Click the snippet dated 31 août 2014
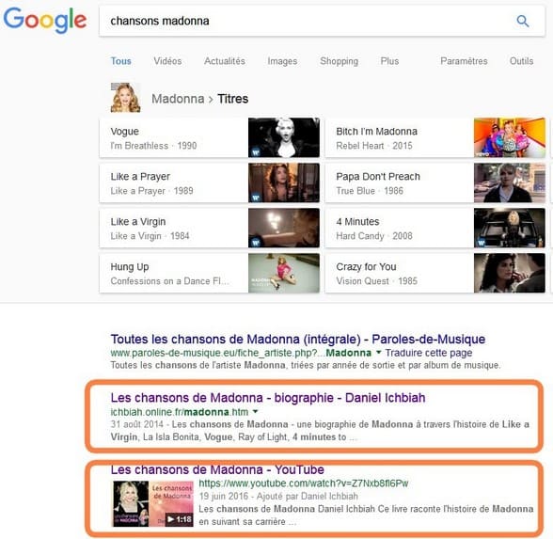 tap(320, 431)
